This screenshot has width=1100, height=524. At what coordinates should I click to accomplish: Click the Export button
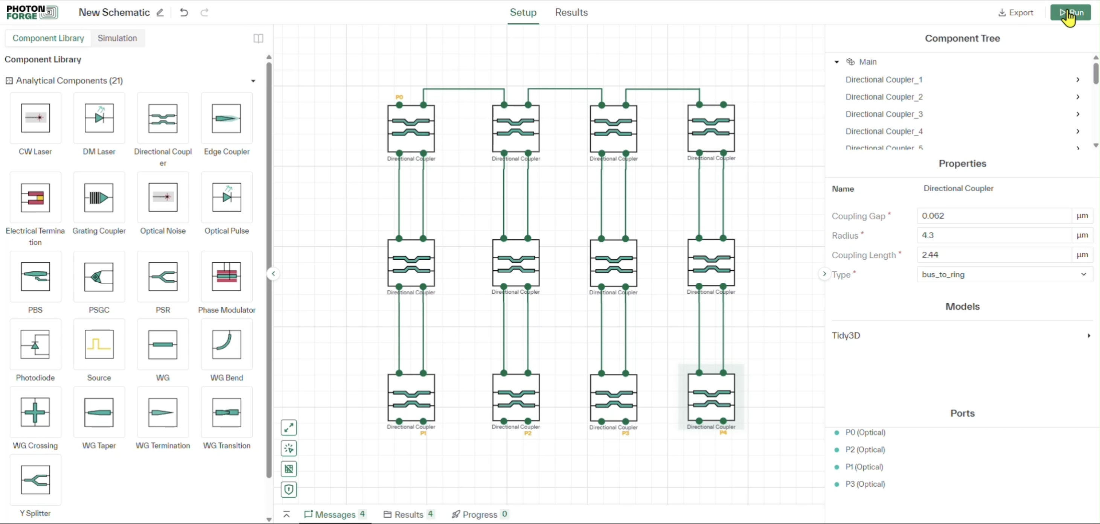pyautogui.click(x=1015, y=12)
